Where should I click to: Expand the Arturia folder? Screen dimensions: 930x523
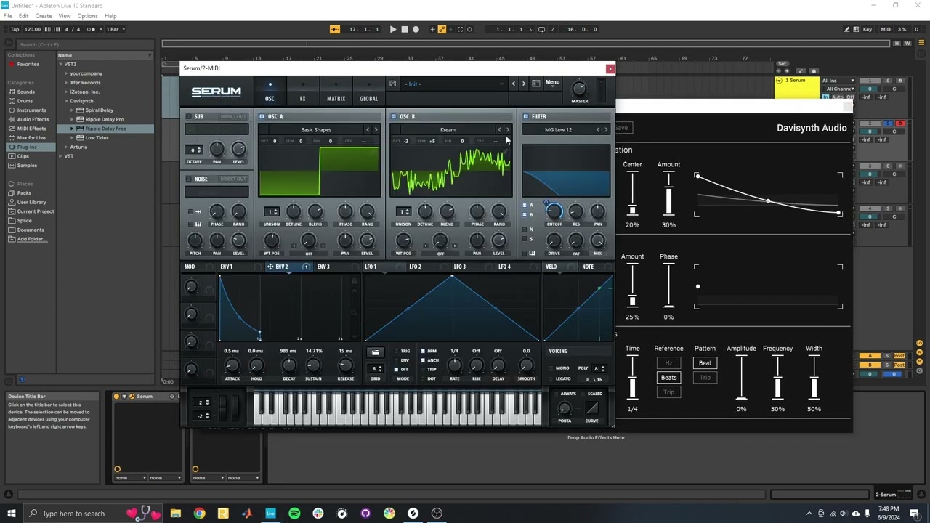(x=66, y=147)
